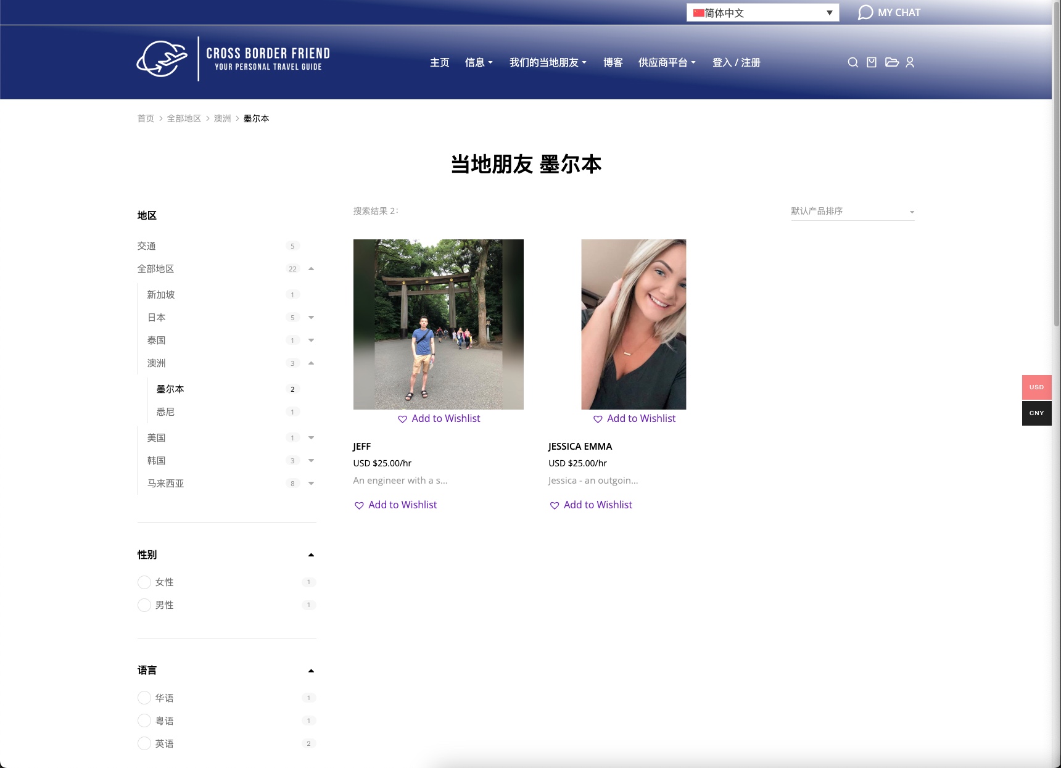This screenshot has height=768, width=1061.
Task: Open the 供应商平台 navigation menu
Action: coord(667,62)
